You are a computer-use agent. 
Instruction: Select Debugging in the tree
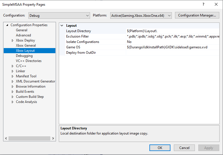click(x=24, y=56)
